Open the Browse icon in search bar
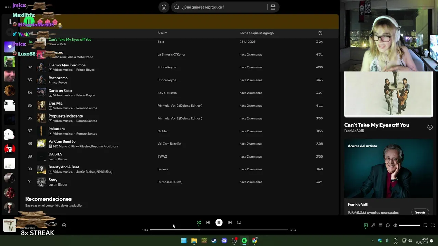438x246 pixels. click(273, 7)
